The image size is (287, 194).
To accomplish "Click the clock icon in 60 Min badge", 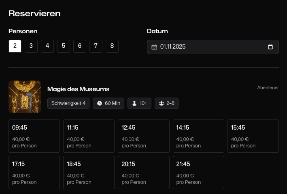I will click(x=100, y=103).
